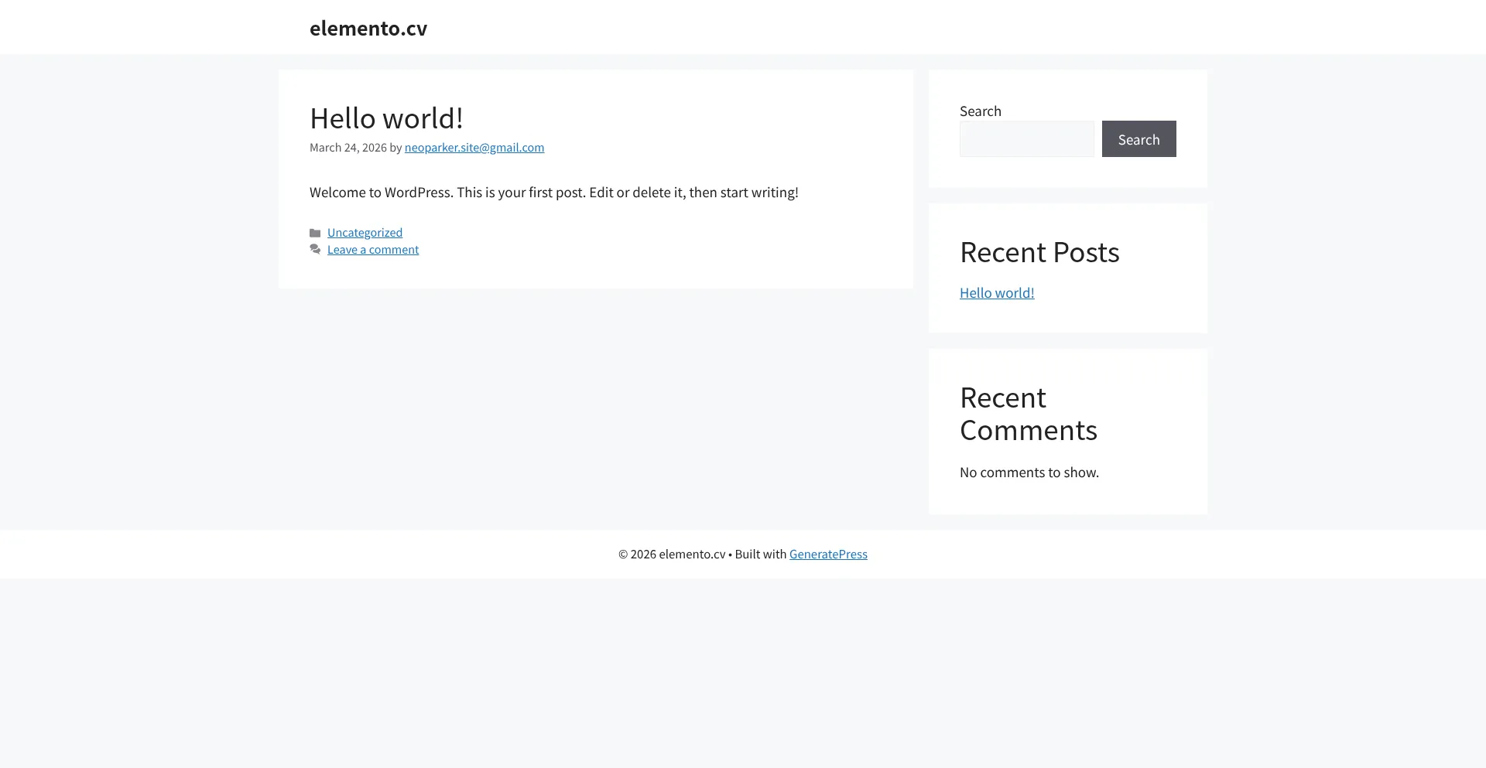The width and height of the screenshot is (1486, 768).
Task: Click the dark Search button
Action: [x=1139, y=139]
